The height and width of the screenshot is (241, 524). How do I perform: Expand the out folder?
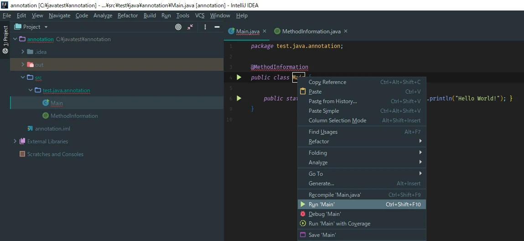23,64
